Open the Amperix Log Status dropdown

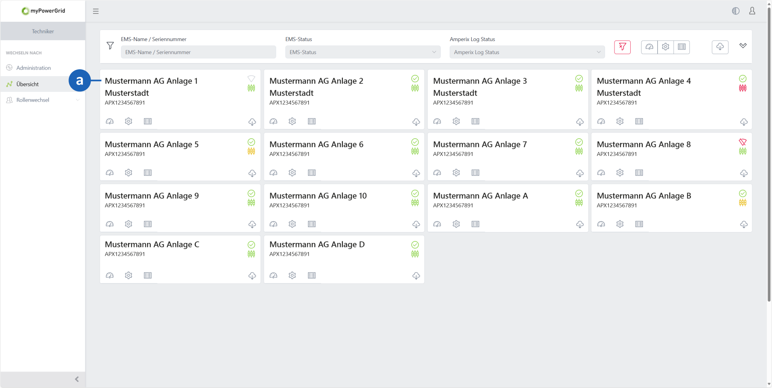click(x=527, y=52)
